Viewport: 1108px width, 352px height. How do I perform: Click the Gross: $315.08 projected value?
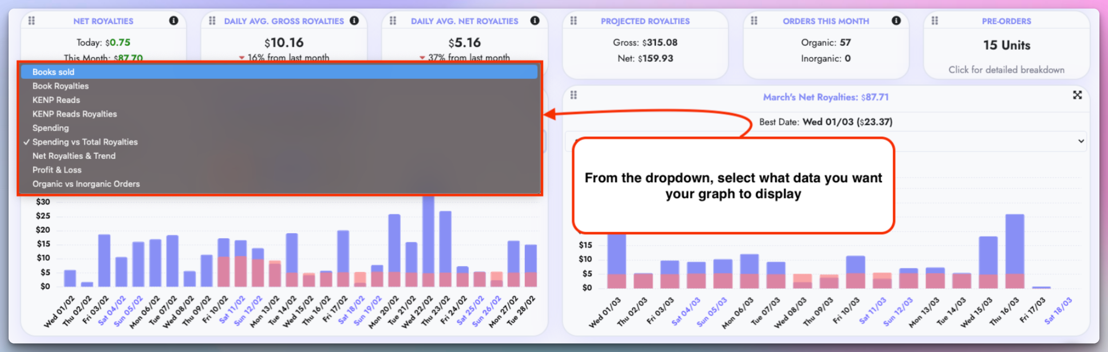click(645, 43)
